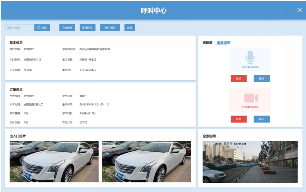
Task: Click the microphone voice call icon
Action: [250, 57]
